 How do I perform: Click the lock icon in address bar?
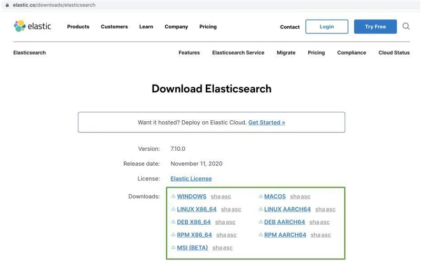(7, 5)
